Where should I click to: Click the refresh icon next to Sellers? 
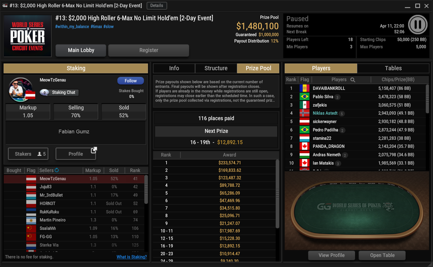[x=57, y=170]
